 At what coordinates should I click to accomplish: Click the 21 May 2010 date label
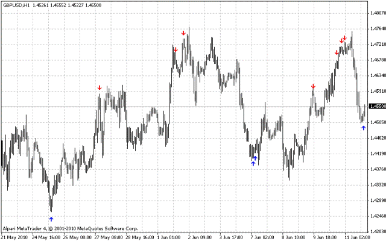pyautogui.click(x=14, y=237)
